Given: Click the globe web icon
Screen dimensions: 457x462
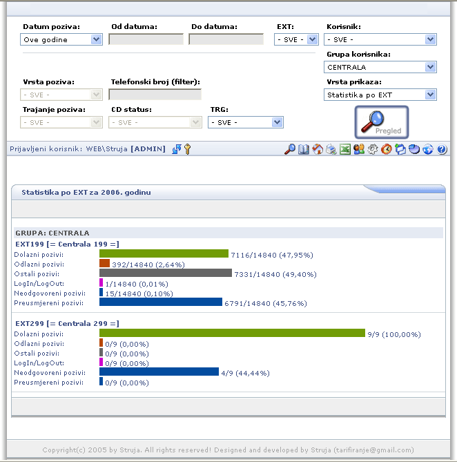Looking at the screenshot, I should (x=428, y=149).
